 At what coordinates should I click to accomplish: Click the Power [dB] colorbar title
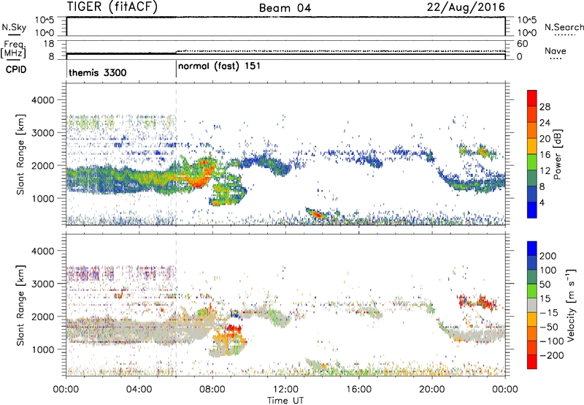click(557, 154)
